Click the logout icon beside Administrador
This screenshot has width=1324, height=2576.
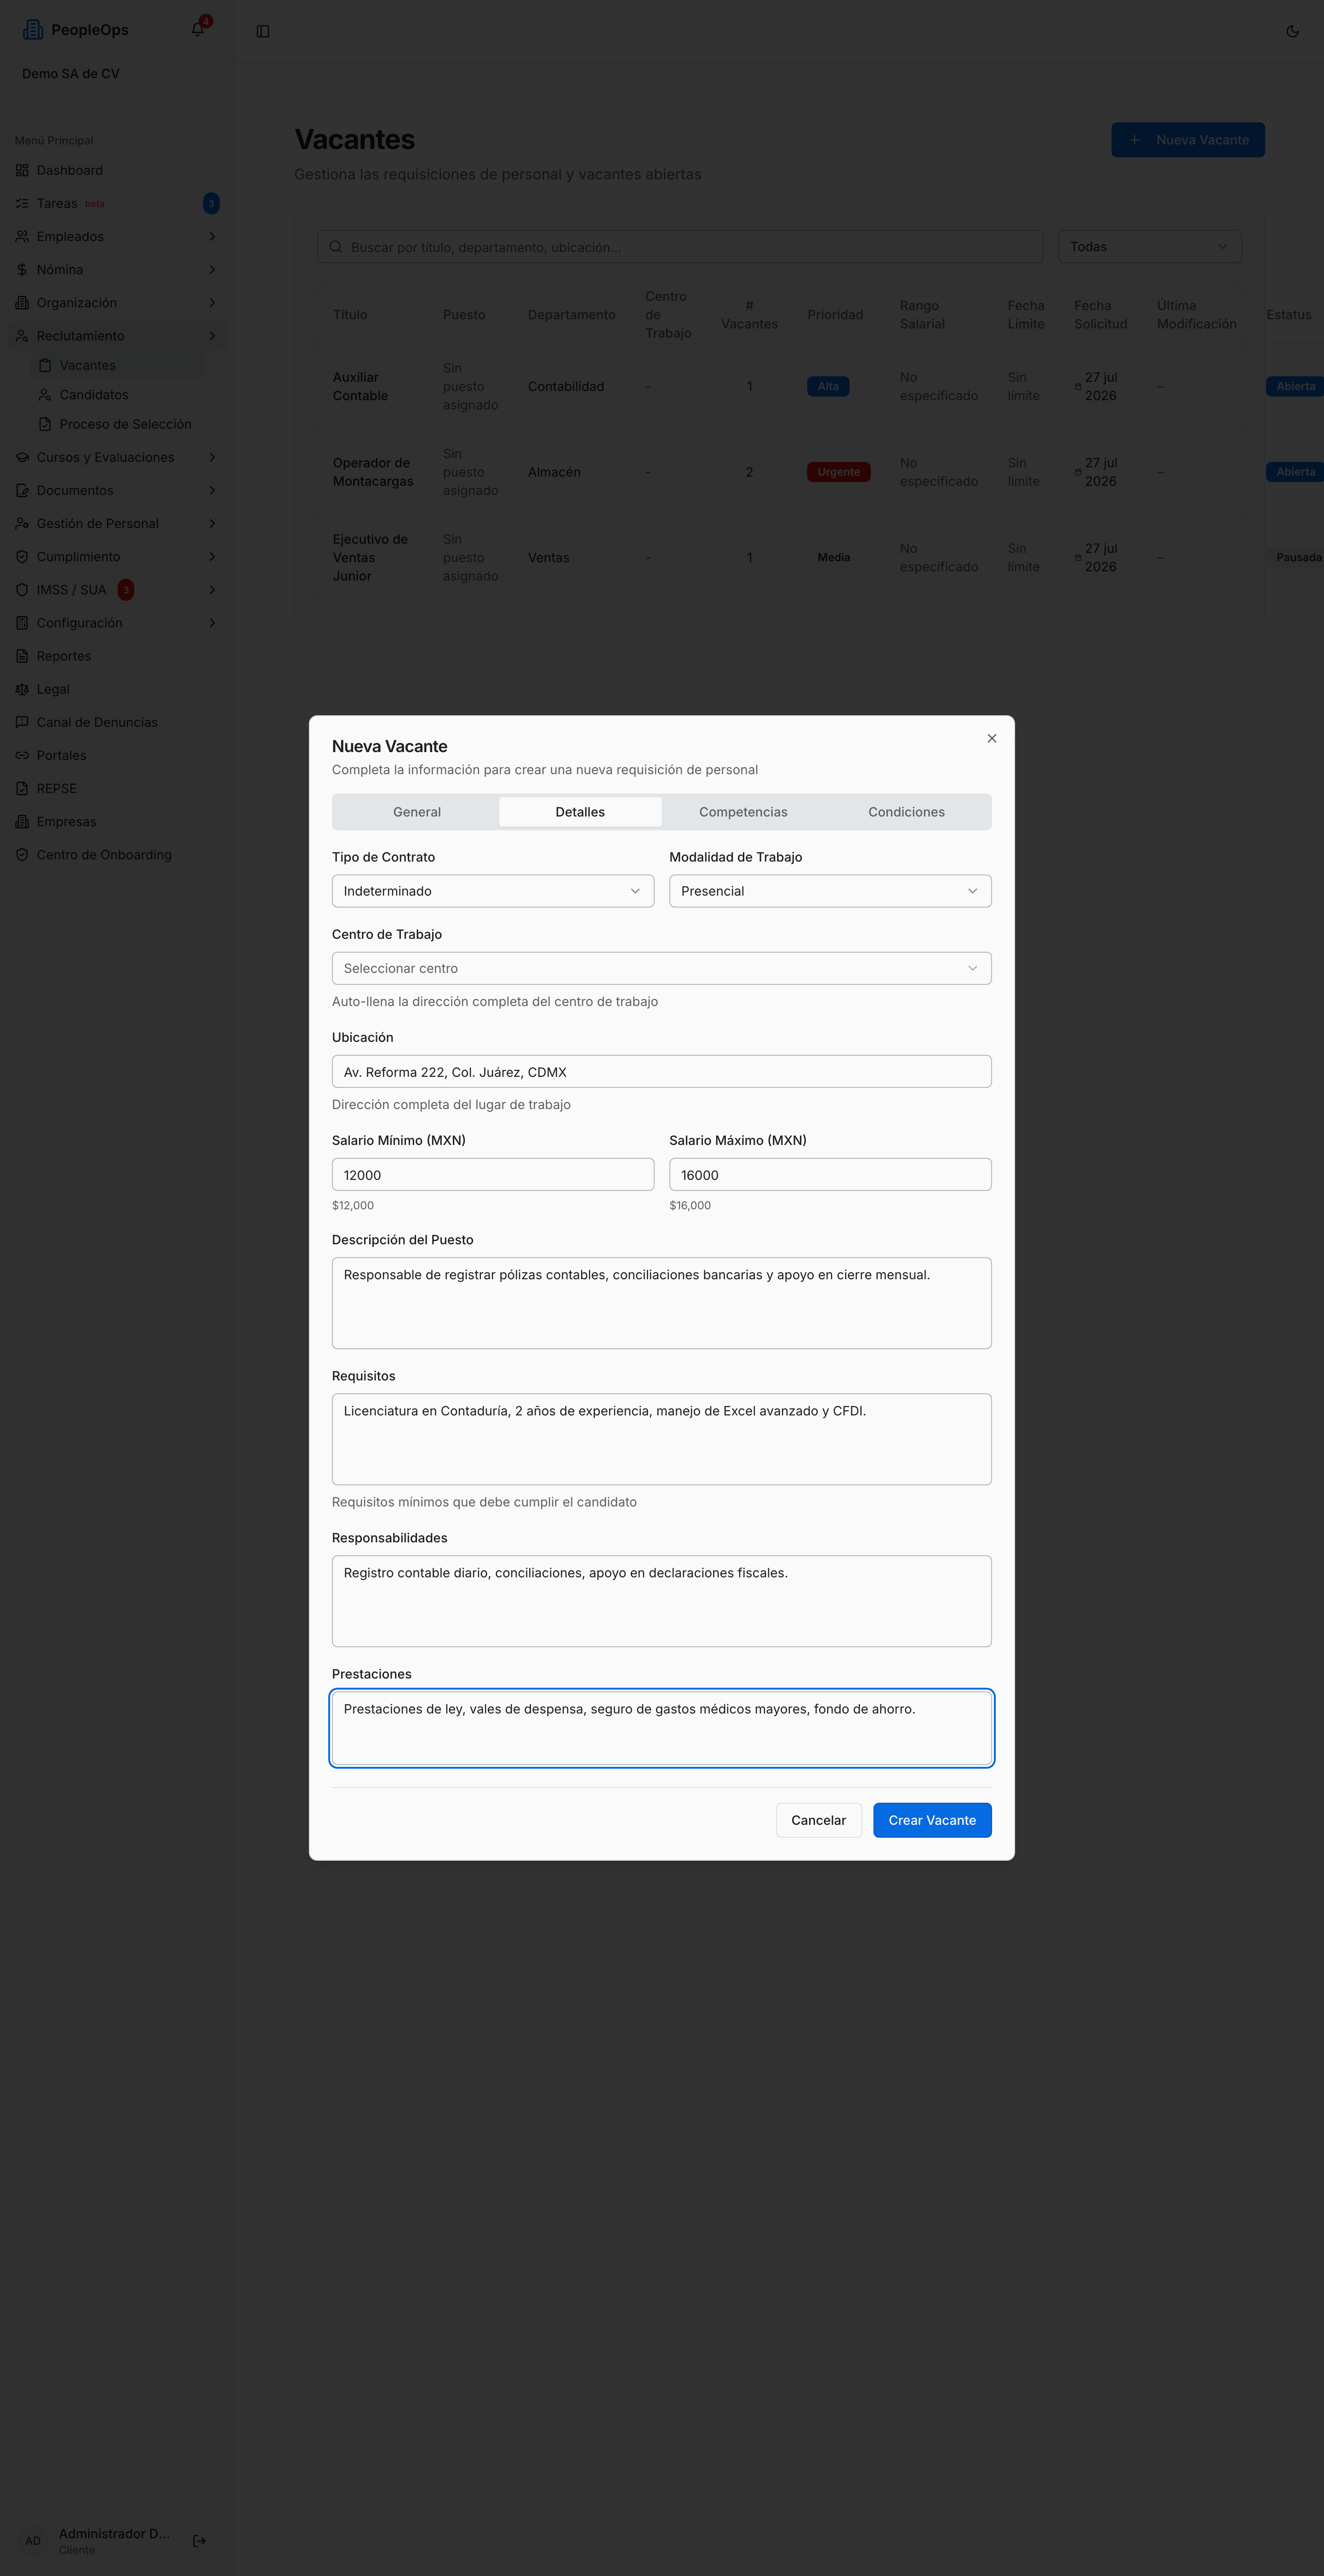(199, 2540)
